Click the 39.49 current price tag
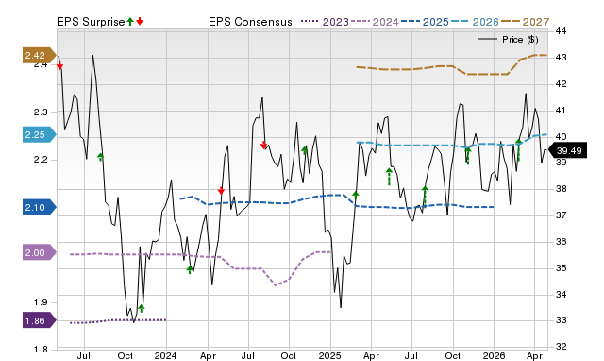 pos(567,150)
